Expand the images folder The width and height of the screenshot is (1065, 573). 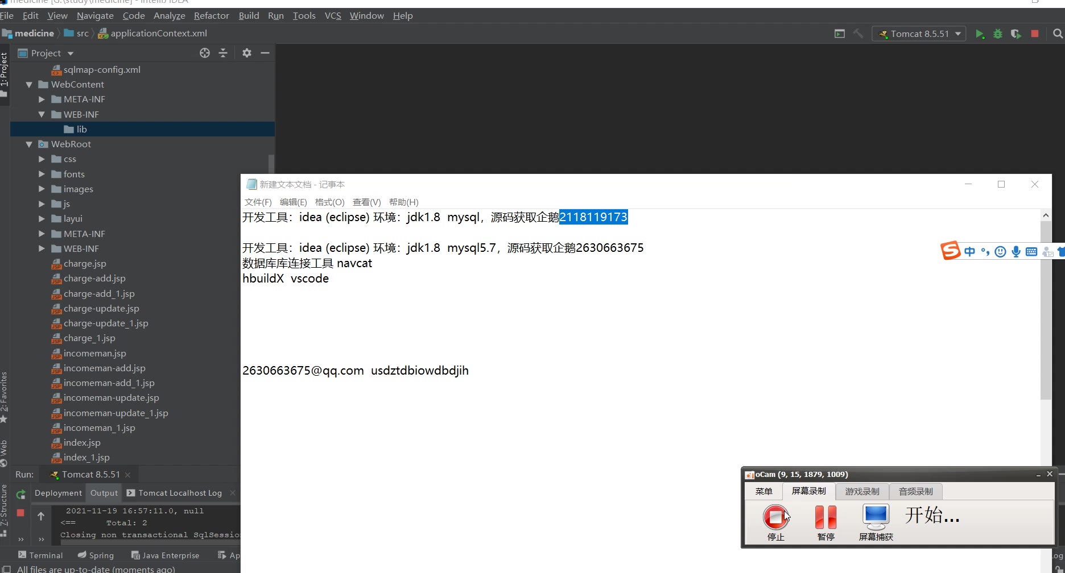point(42,189)
